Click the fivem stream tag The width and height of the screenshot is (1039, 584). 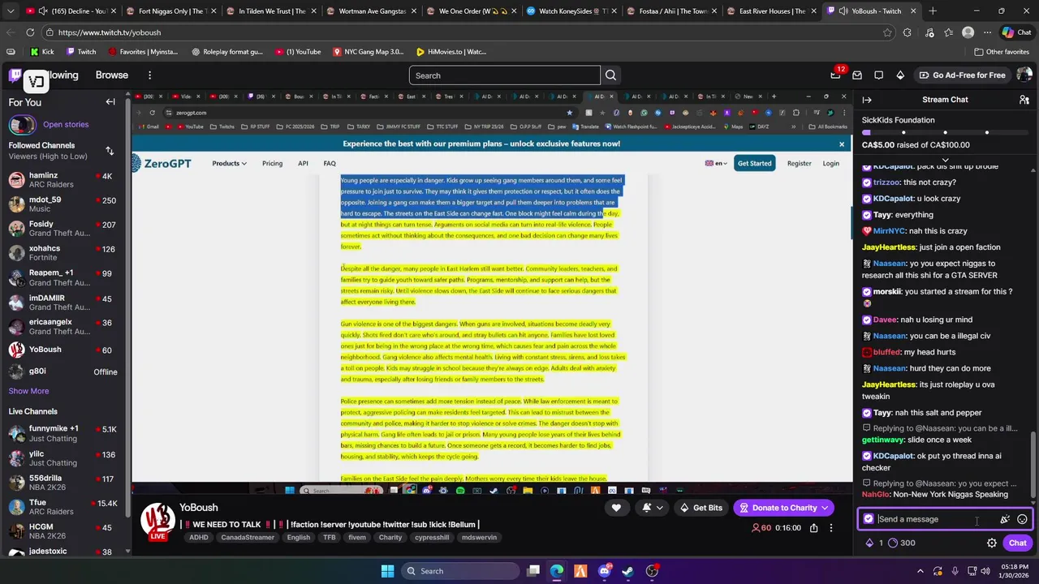pos(356,538)
